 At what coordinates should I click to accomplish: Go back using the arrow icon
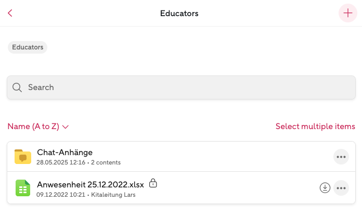tap(10, 13)
